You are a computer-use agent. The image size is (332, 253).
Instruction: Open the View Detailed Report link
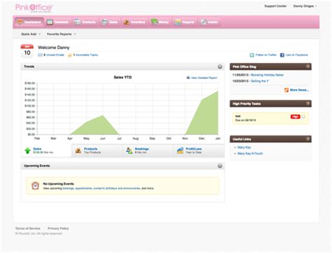(x=204, y=78)
